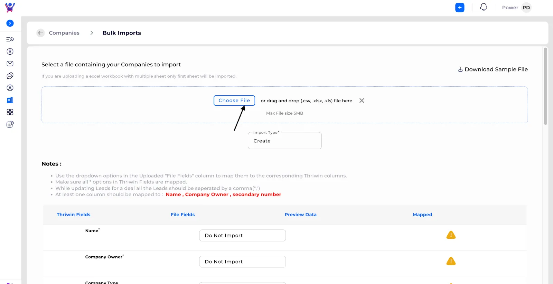Image resolution: width=553 pixels, height=284 pixels.
Task: Click the Choose File button
Action: [234, 101]
